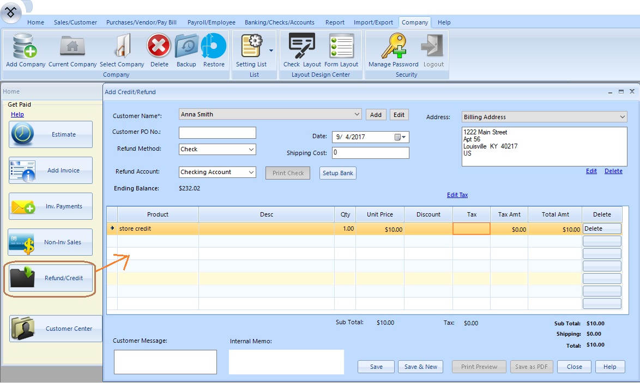Click the Customer PO No. field
640x383 pixels.
[217, 133]
